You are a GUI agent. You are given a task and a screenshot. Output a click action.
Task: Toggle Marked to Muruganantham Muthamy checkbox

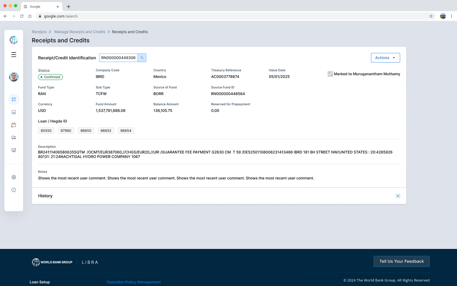click(330, 74)
